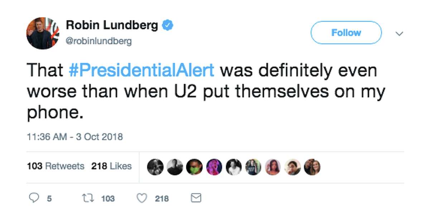Click the verified badge next to Robin Lundberg
This screenshot has height=224, width=430.
(167, 25)
